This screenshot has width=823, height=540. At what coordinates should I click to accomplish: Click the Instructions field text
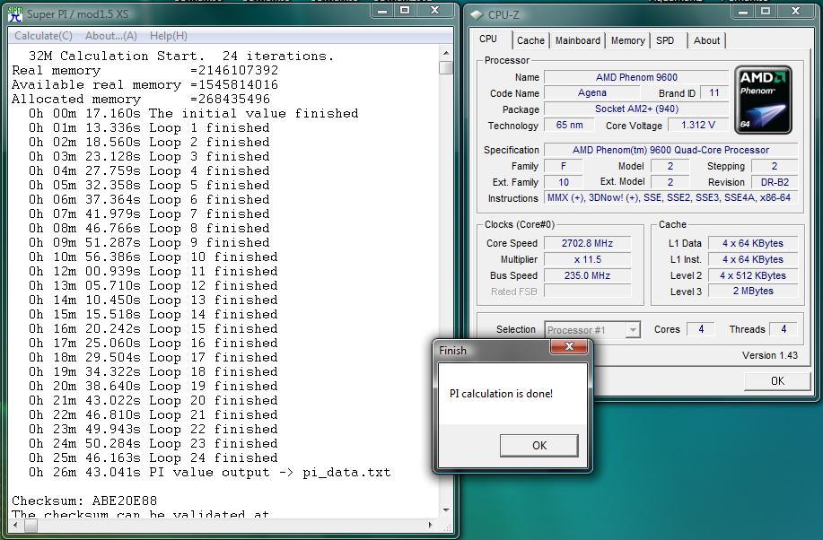pyautogui.click(x=670, y=198)
